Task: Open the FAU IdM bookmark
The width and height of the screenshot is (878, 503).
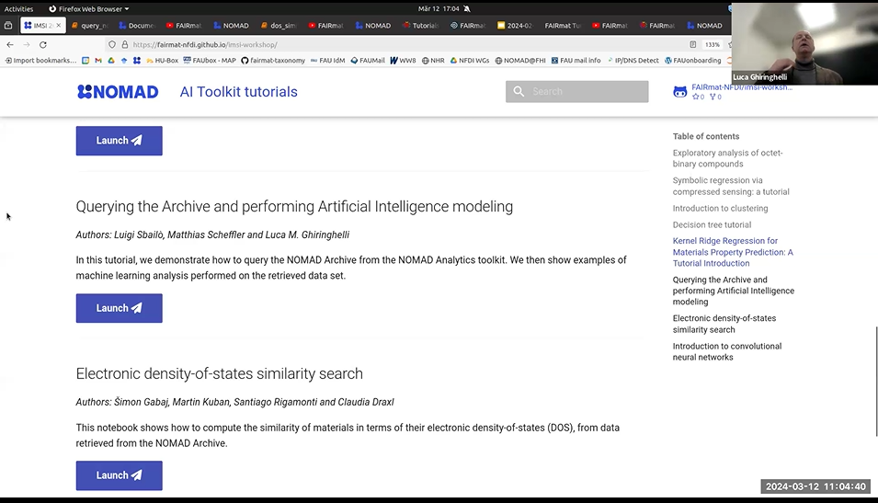Action: tap(327, 61)
